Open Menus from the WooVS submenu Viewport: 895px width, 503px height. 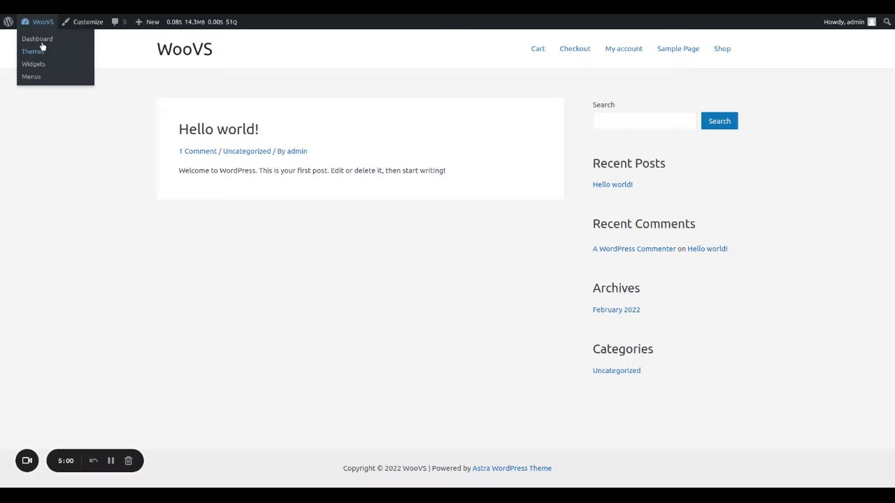tap(31, 76)
